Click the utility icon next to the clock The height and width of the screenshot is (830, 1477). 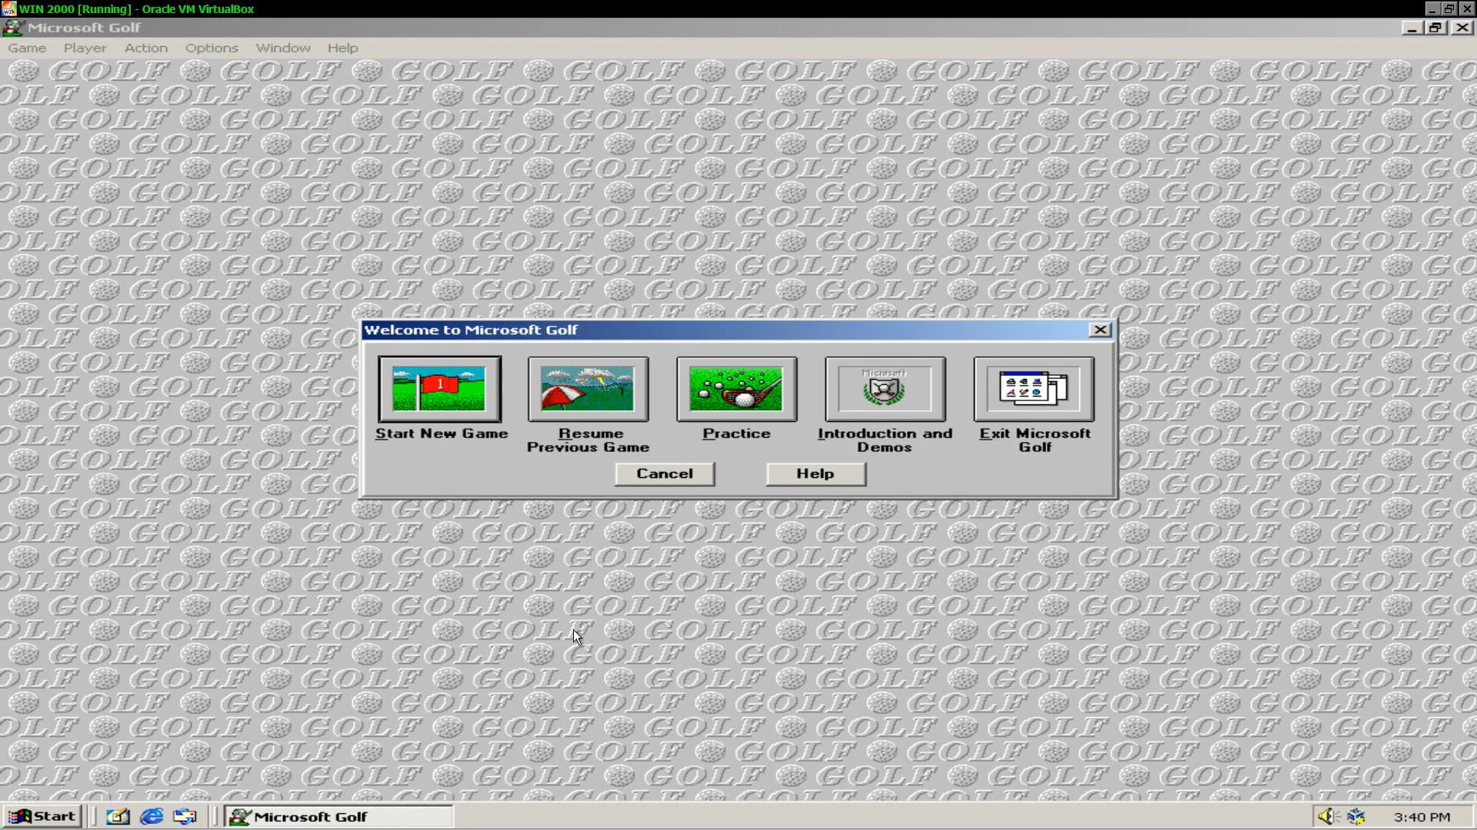[1355, 816]
